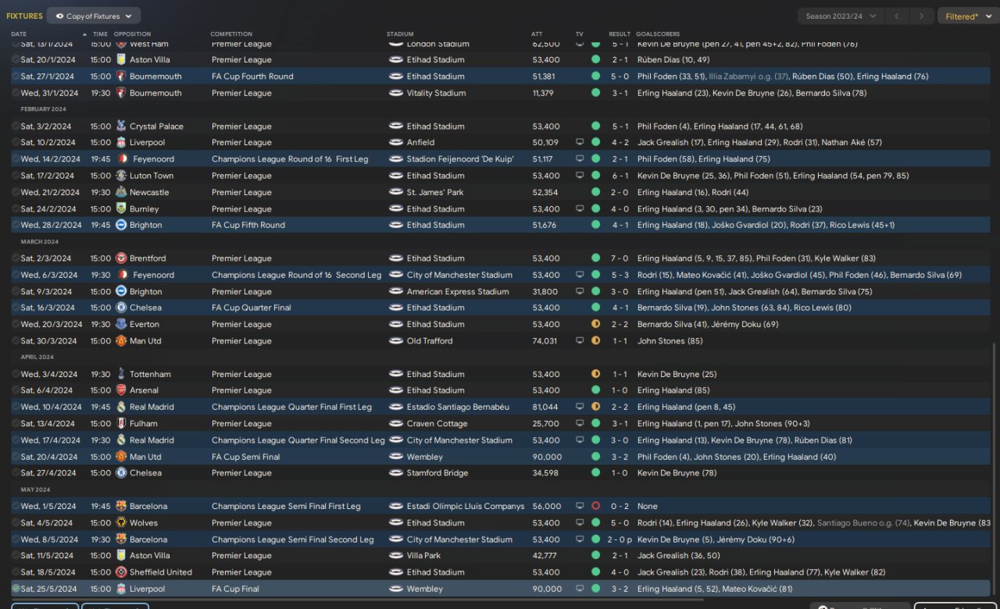Click Everton club badge

tap(121, 324)
